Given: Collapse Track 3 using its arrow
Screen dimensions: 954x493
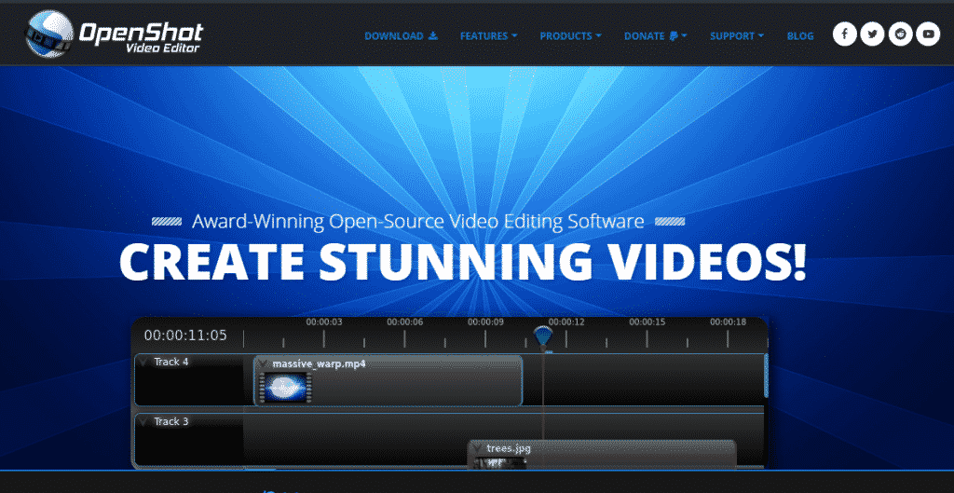Looking at the screenshot, I should tap(143, 421).
